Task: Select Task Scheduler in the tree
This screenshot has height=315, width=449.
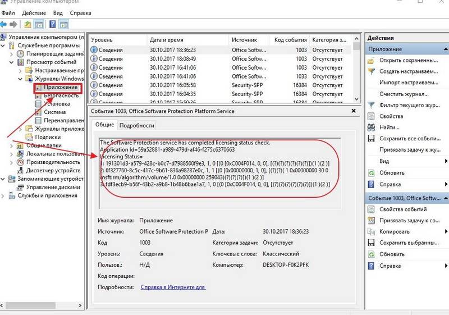Action: [55, 53]
